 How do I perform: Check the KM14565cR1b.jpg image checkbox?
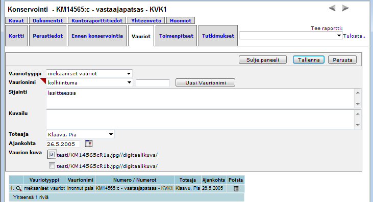[52, 165]
